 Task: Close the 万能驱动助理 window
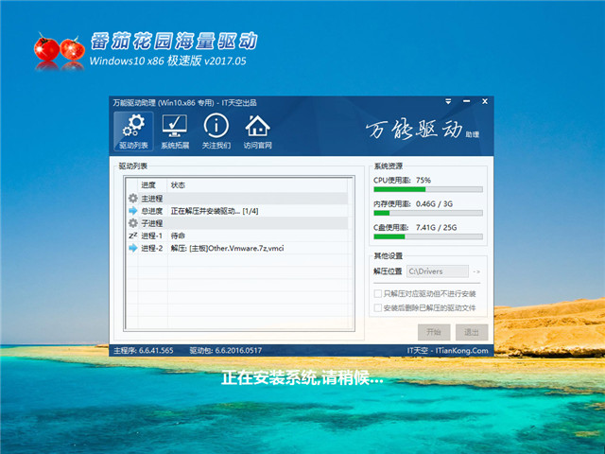point(485,101)
